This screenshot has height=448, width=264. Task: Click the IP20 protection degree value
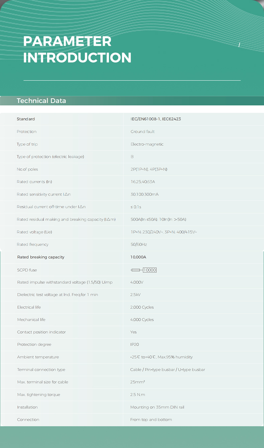[x=135, y=345]
